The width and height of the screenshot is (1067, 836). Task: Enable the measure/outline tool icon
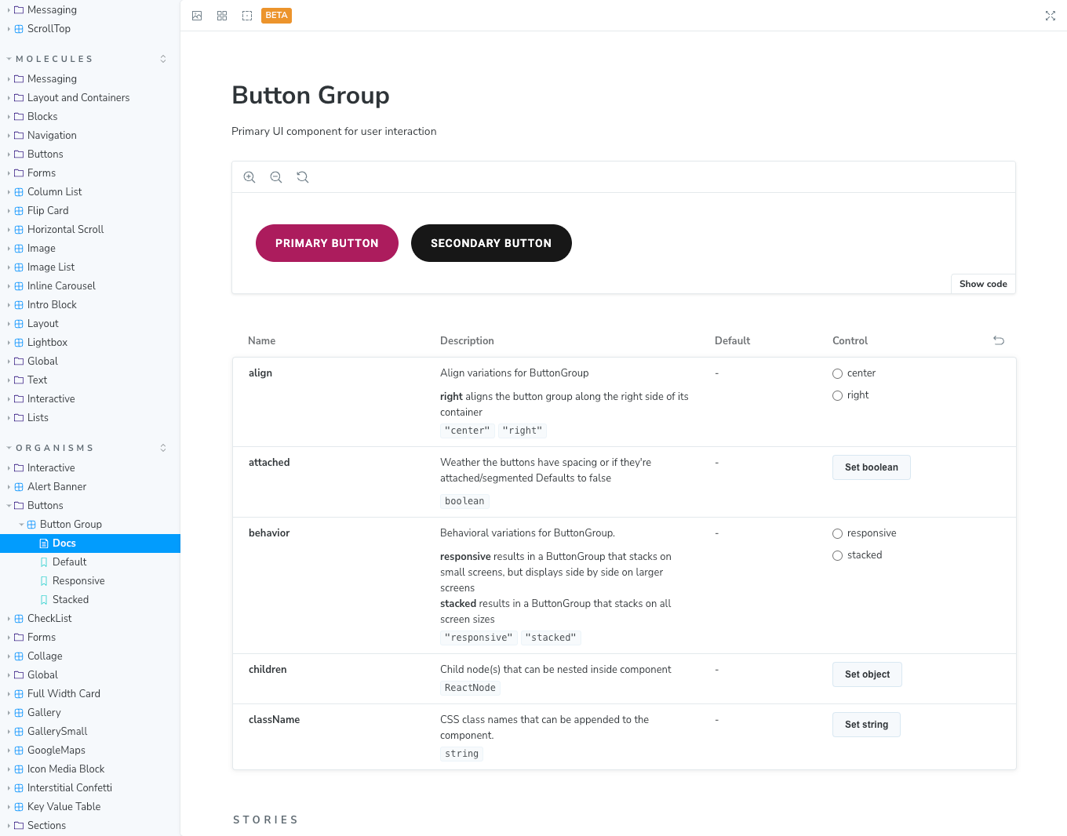click(247, 16)
